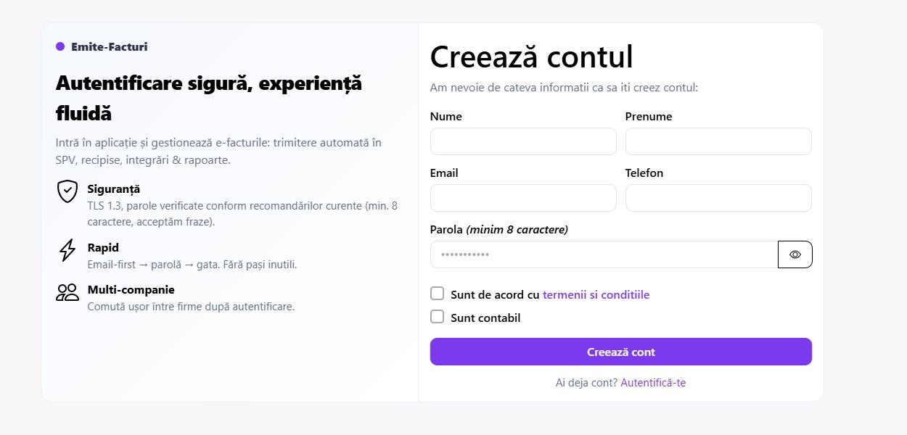
Task: Check the 'Sunt de acord cu termenii' checkbox
Action: click(437, 293)
